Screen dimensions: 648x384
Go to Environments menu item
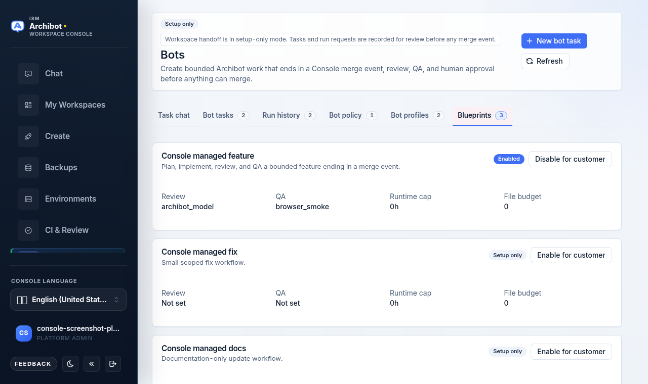click(x=68, y=199)
